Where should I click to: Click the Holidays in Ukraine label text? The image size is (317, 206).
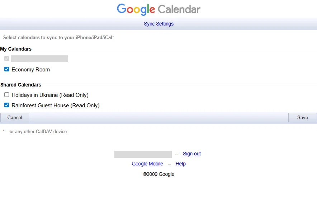pyautogui.click(x=50, y=95)
